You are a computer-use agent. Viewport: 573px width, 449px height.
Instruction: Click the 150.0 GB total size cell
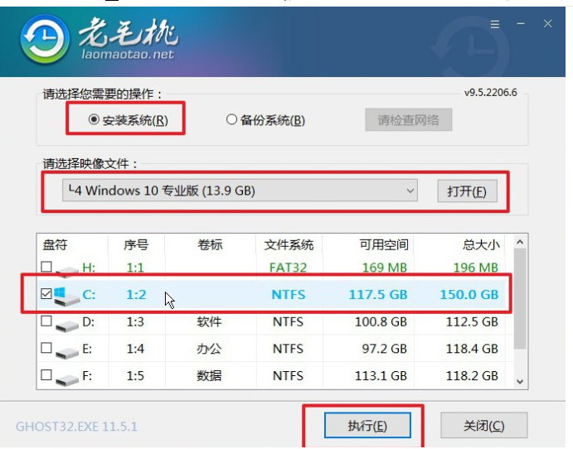click(469, 295)
